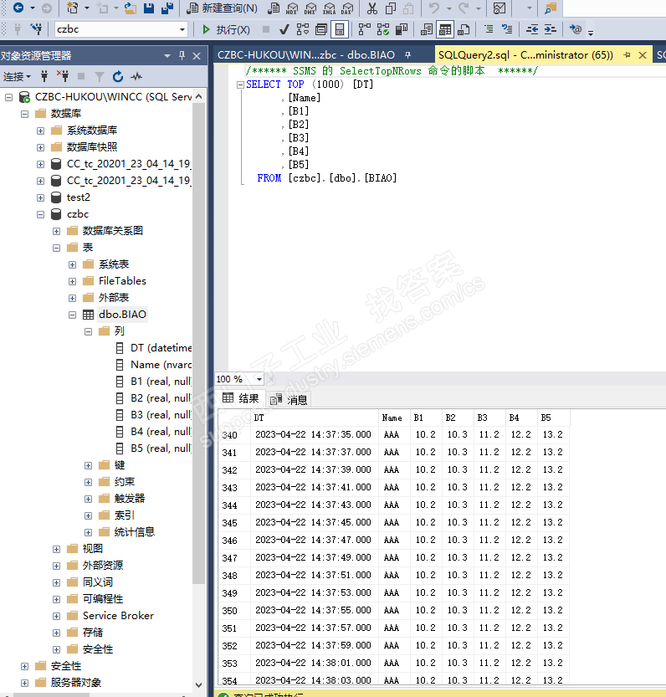
Task: Collapse the dbo.BIAO table node
Action: tap(73, 315)
